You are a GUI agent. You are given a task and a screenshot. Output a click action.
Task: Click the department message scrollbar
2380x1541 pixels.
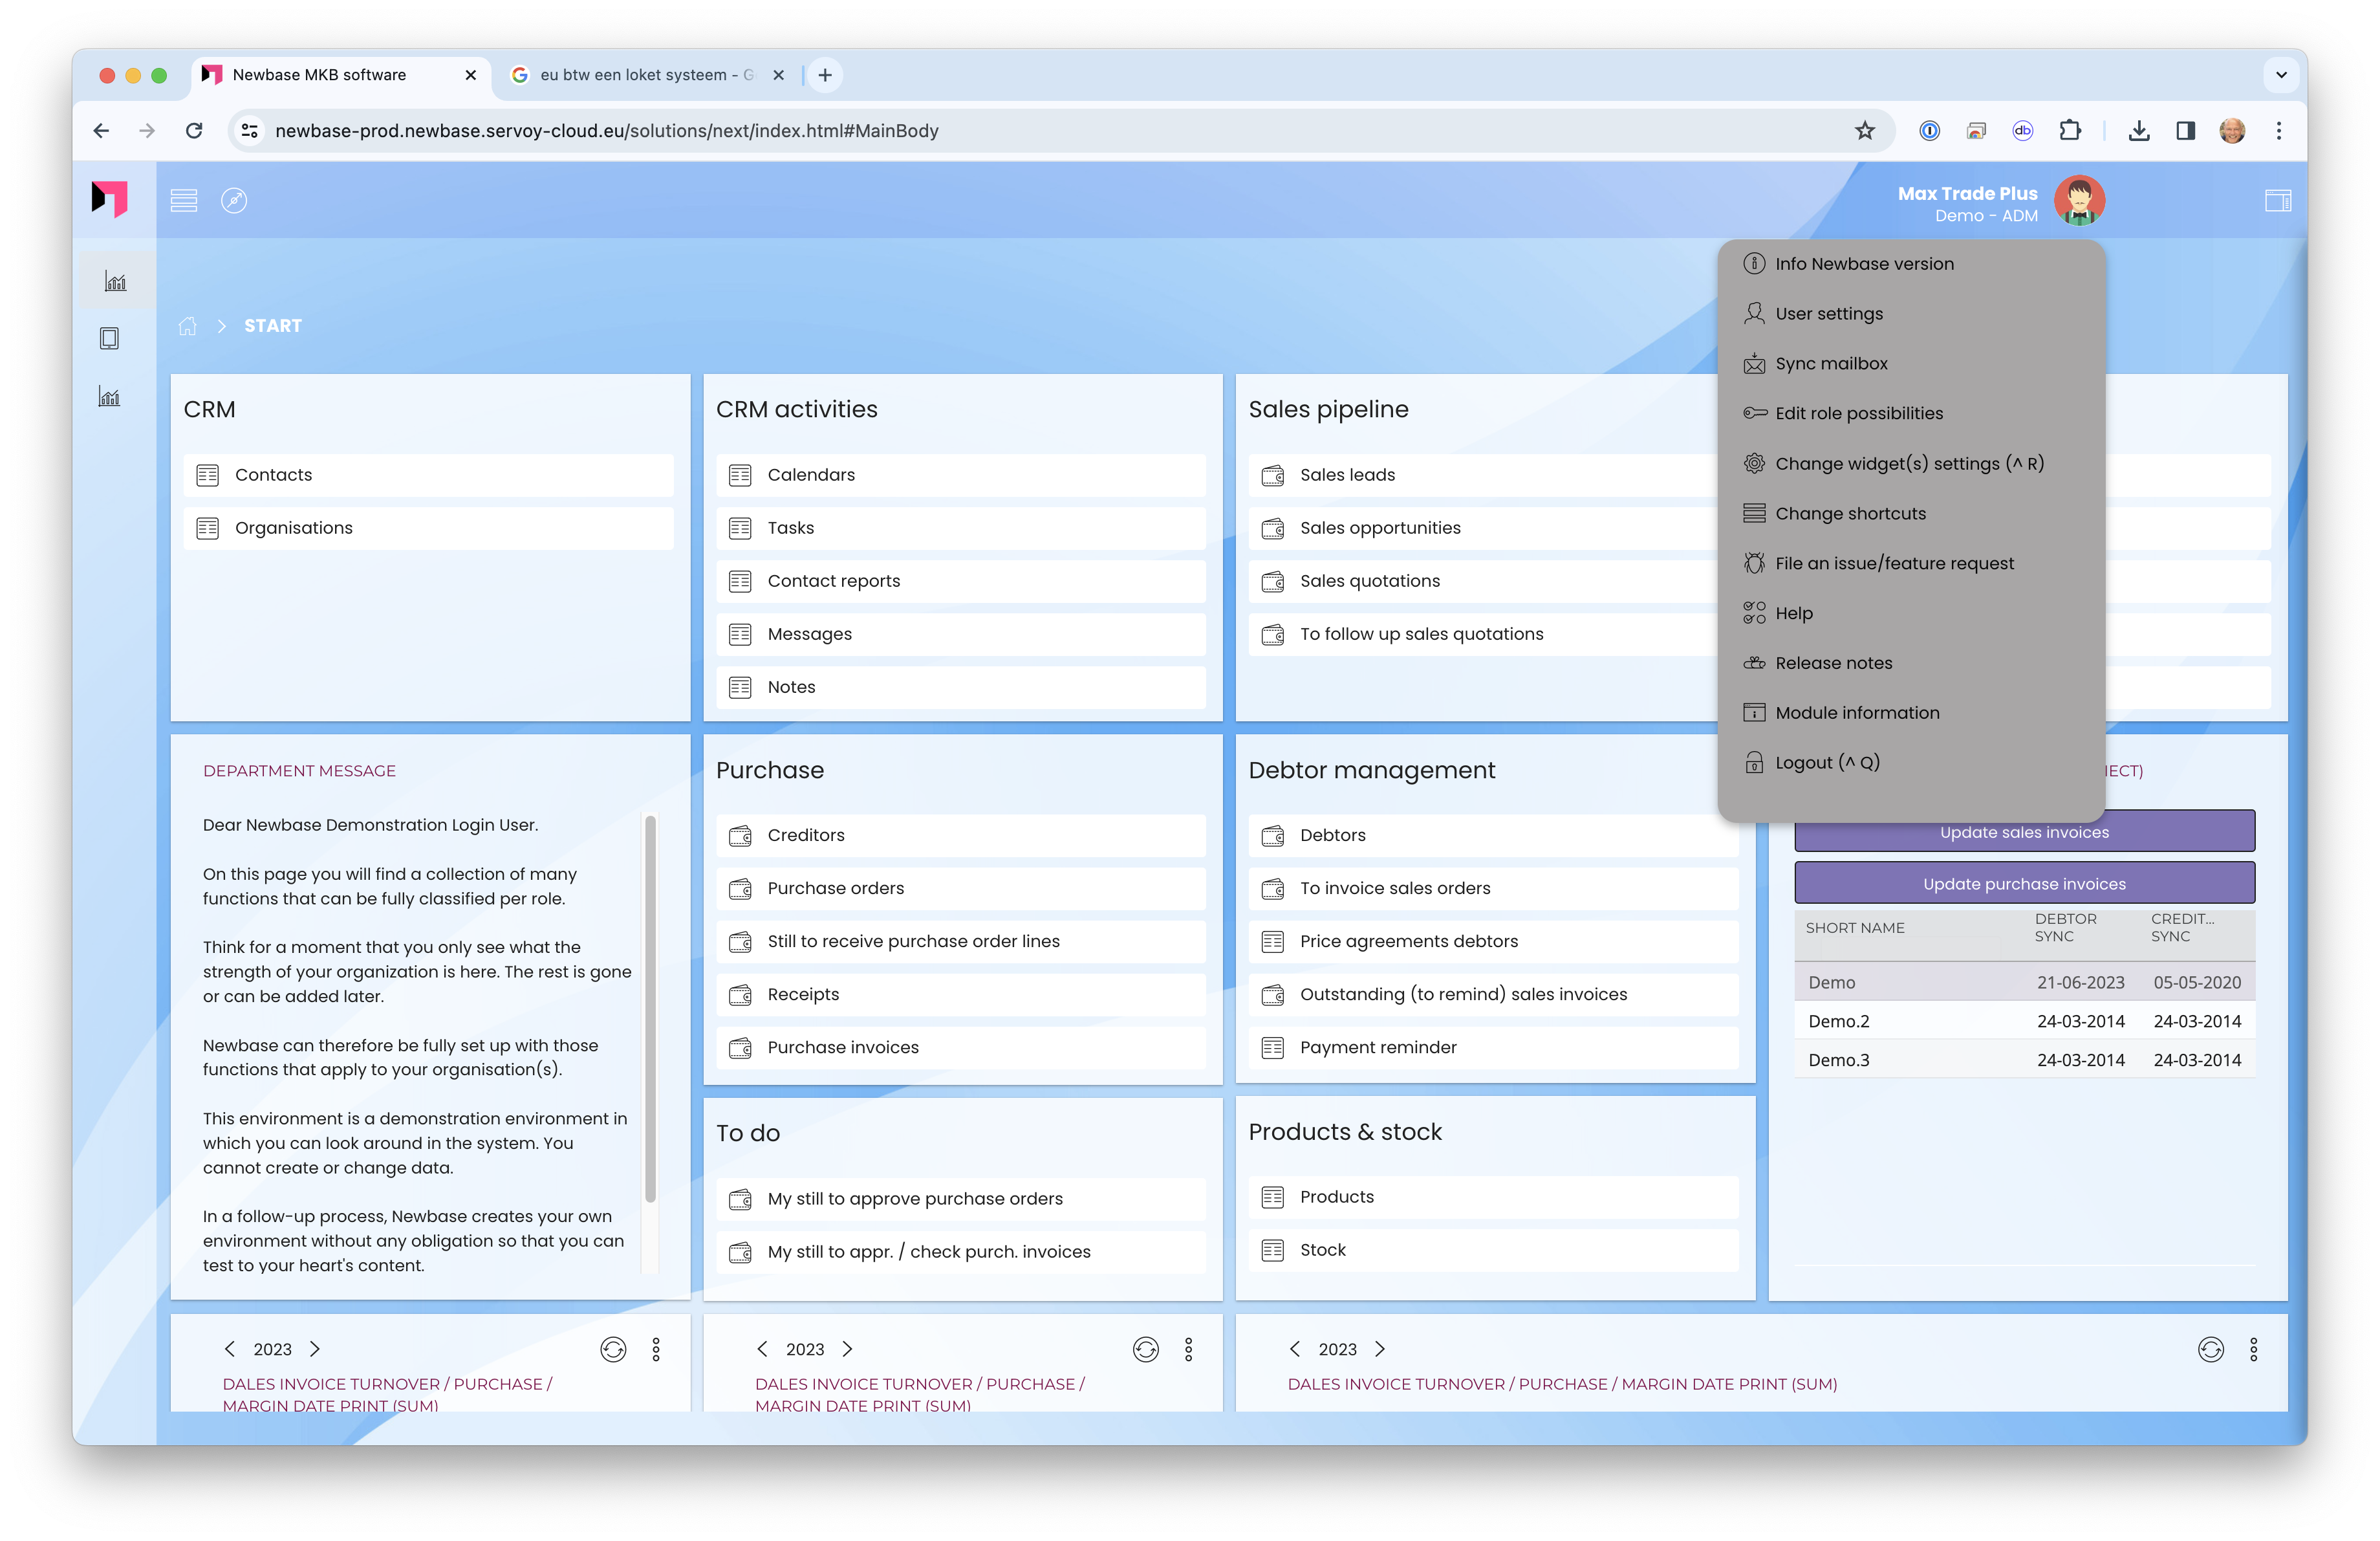650,1008
